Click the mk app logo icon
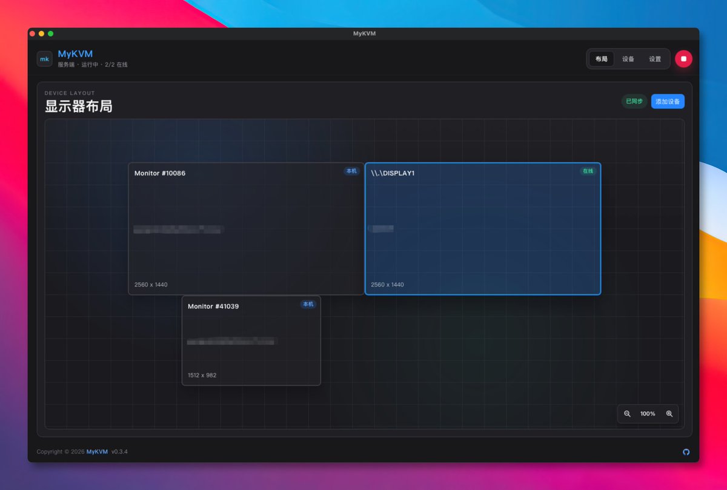 [x=44, y=59]
